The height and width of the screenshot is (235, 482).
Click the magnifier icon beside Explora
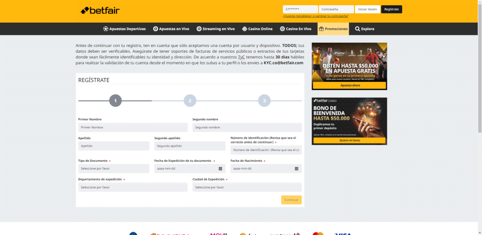[357, 29]
